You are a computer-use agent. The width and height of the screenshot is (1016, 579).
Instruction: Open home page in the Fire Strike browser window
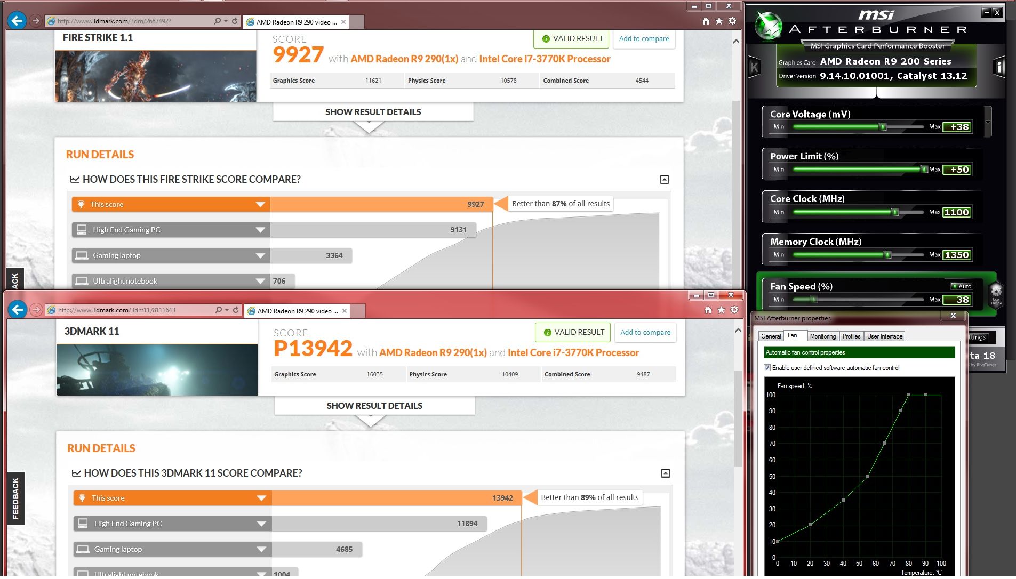706,21
